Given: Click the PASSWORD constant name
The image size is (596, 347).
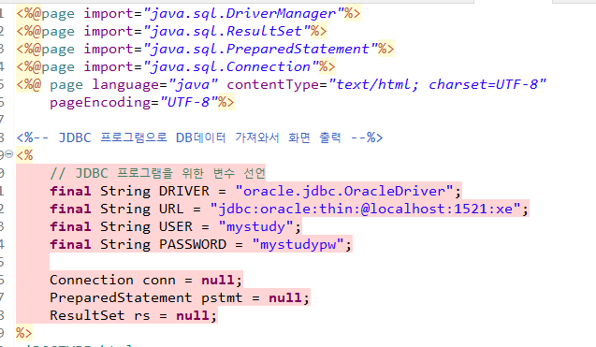Looking at the screenshot, I should (x=193, y=244).
